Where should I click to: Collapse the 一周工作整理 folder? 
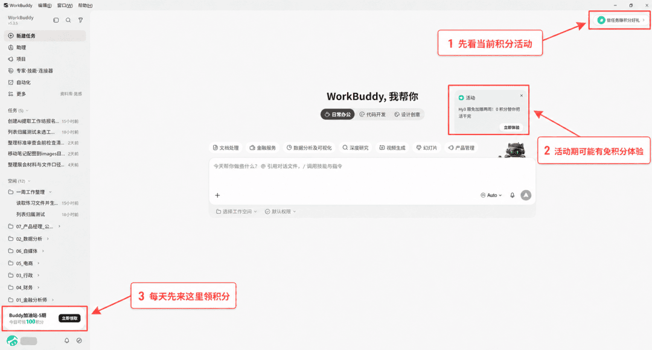(50, 192)
